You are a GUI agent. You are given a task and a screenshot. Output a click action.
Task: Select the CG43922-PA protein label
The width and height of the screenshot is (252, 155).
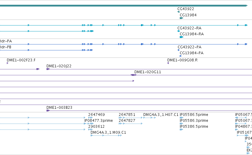pyautogui.click(x=190, y=47)
